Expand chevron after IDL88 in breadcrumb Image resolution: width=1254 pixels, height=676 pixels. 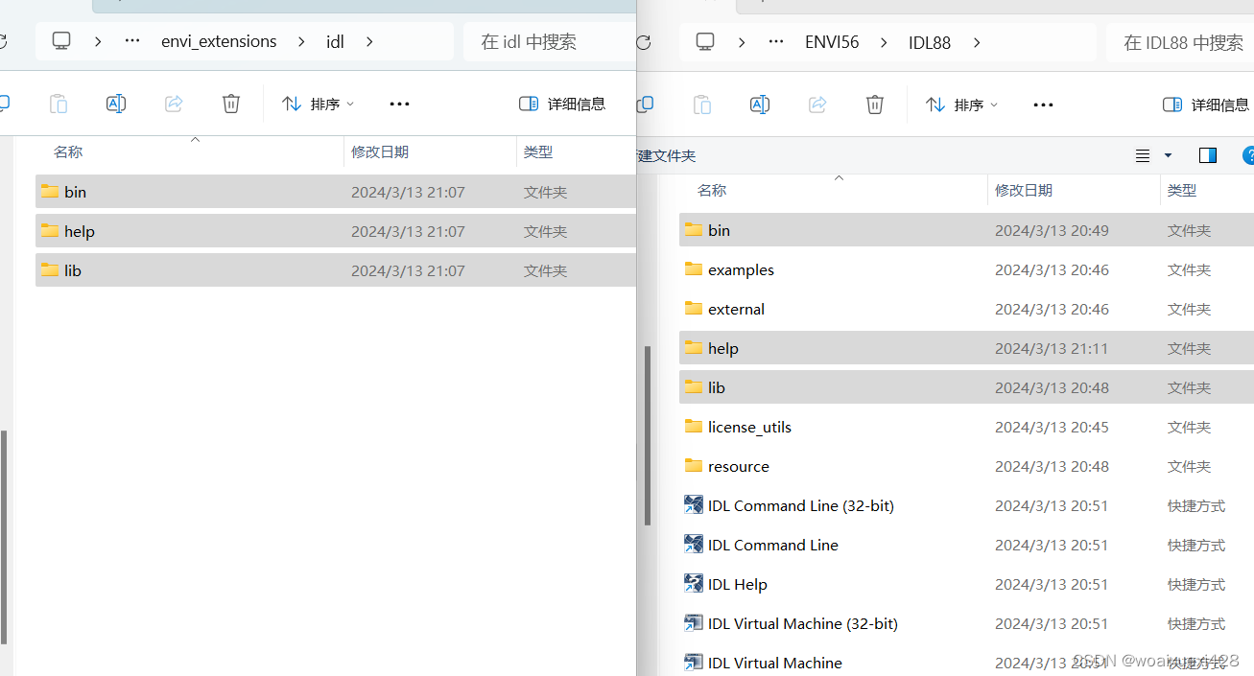tap(977, 42)
